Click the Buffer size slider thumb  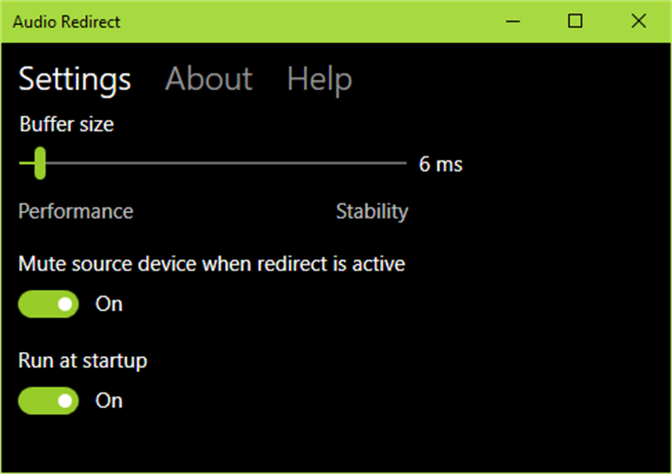click(40, 163)
